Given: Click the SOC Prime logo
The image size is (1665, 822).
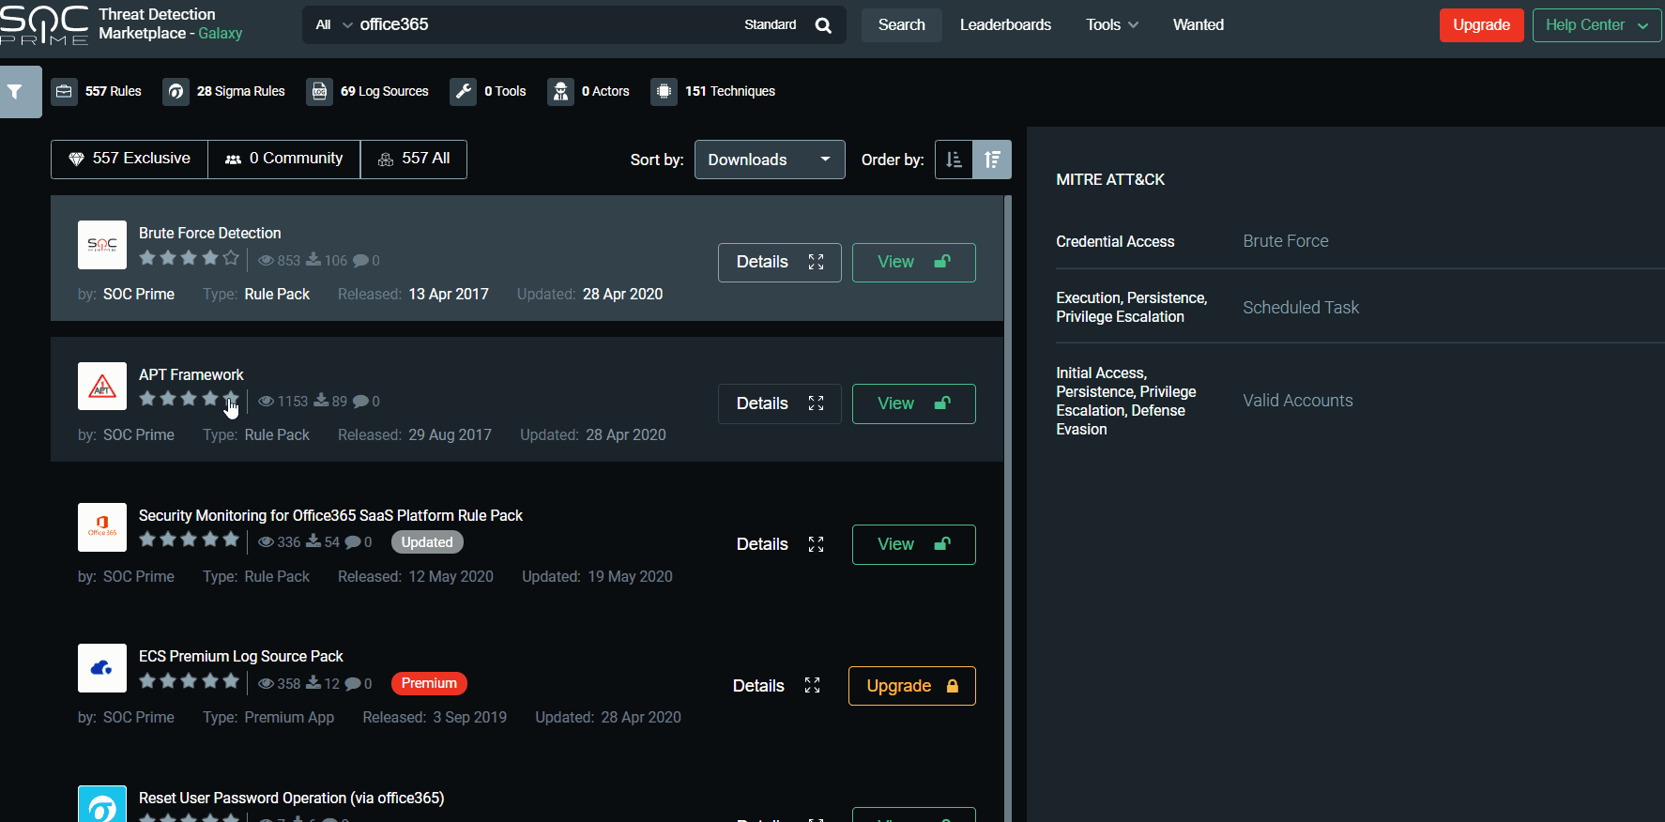Looking at the screenshot, I should [x=44, y=24].
